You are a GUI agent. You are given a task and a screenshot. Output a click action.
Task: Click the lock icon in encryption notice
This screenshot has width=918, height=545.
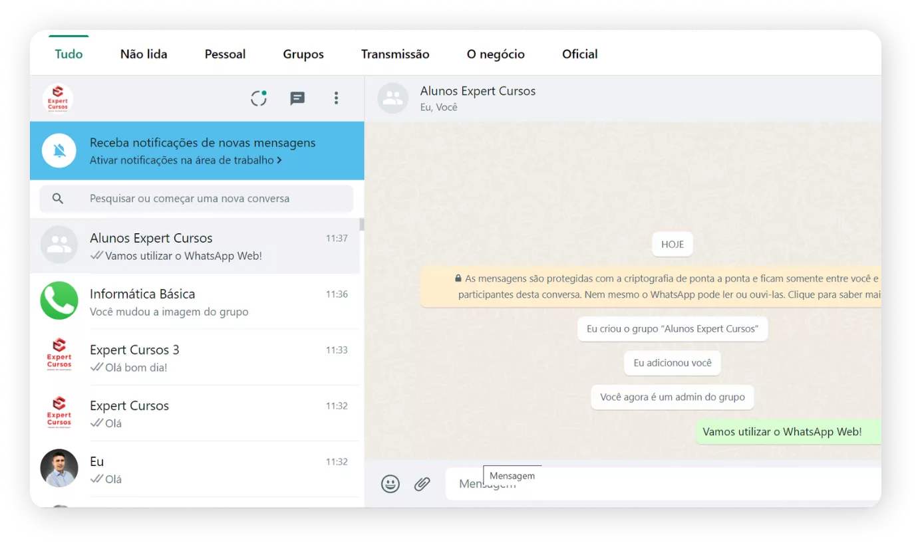[x=458, y=278]
